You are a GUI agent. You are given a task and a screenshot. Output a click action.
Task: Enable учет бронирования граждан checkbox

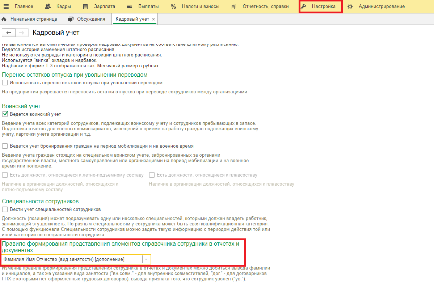[x=5, y=146]
